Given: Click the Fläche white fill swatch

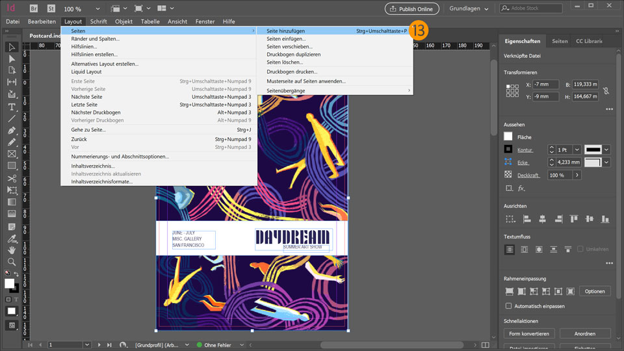Looking at the screenshot, I should click(x=508, y=136).
